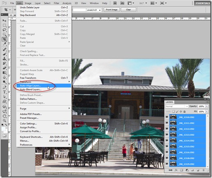Screen dimensions: 212x178
Task: Delete layer with trash icon
Action: (x=203, y=170)
